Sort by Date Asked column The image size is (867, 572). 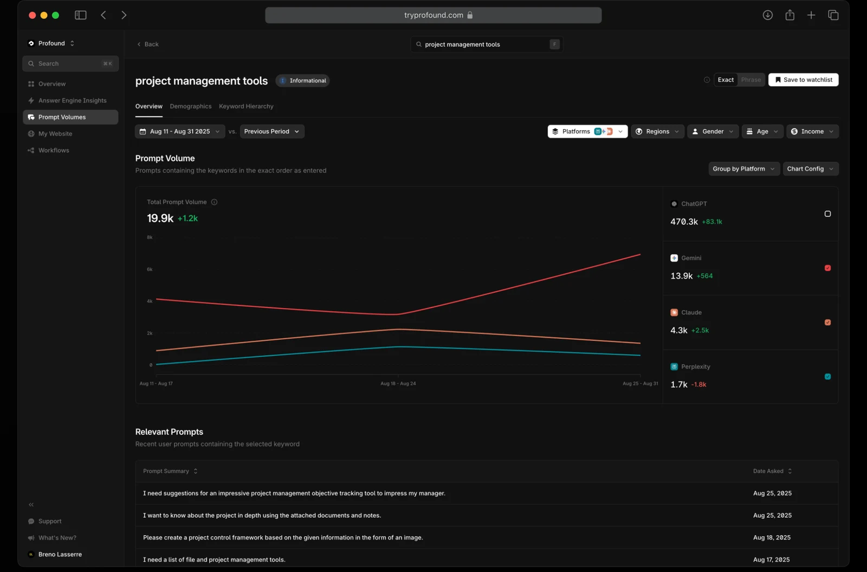point(772,471)
